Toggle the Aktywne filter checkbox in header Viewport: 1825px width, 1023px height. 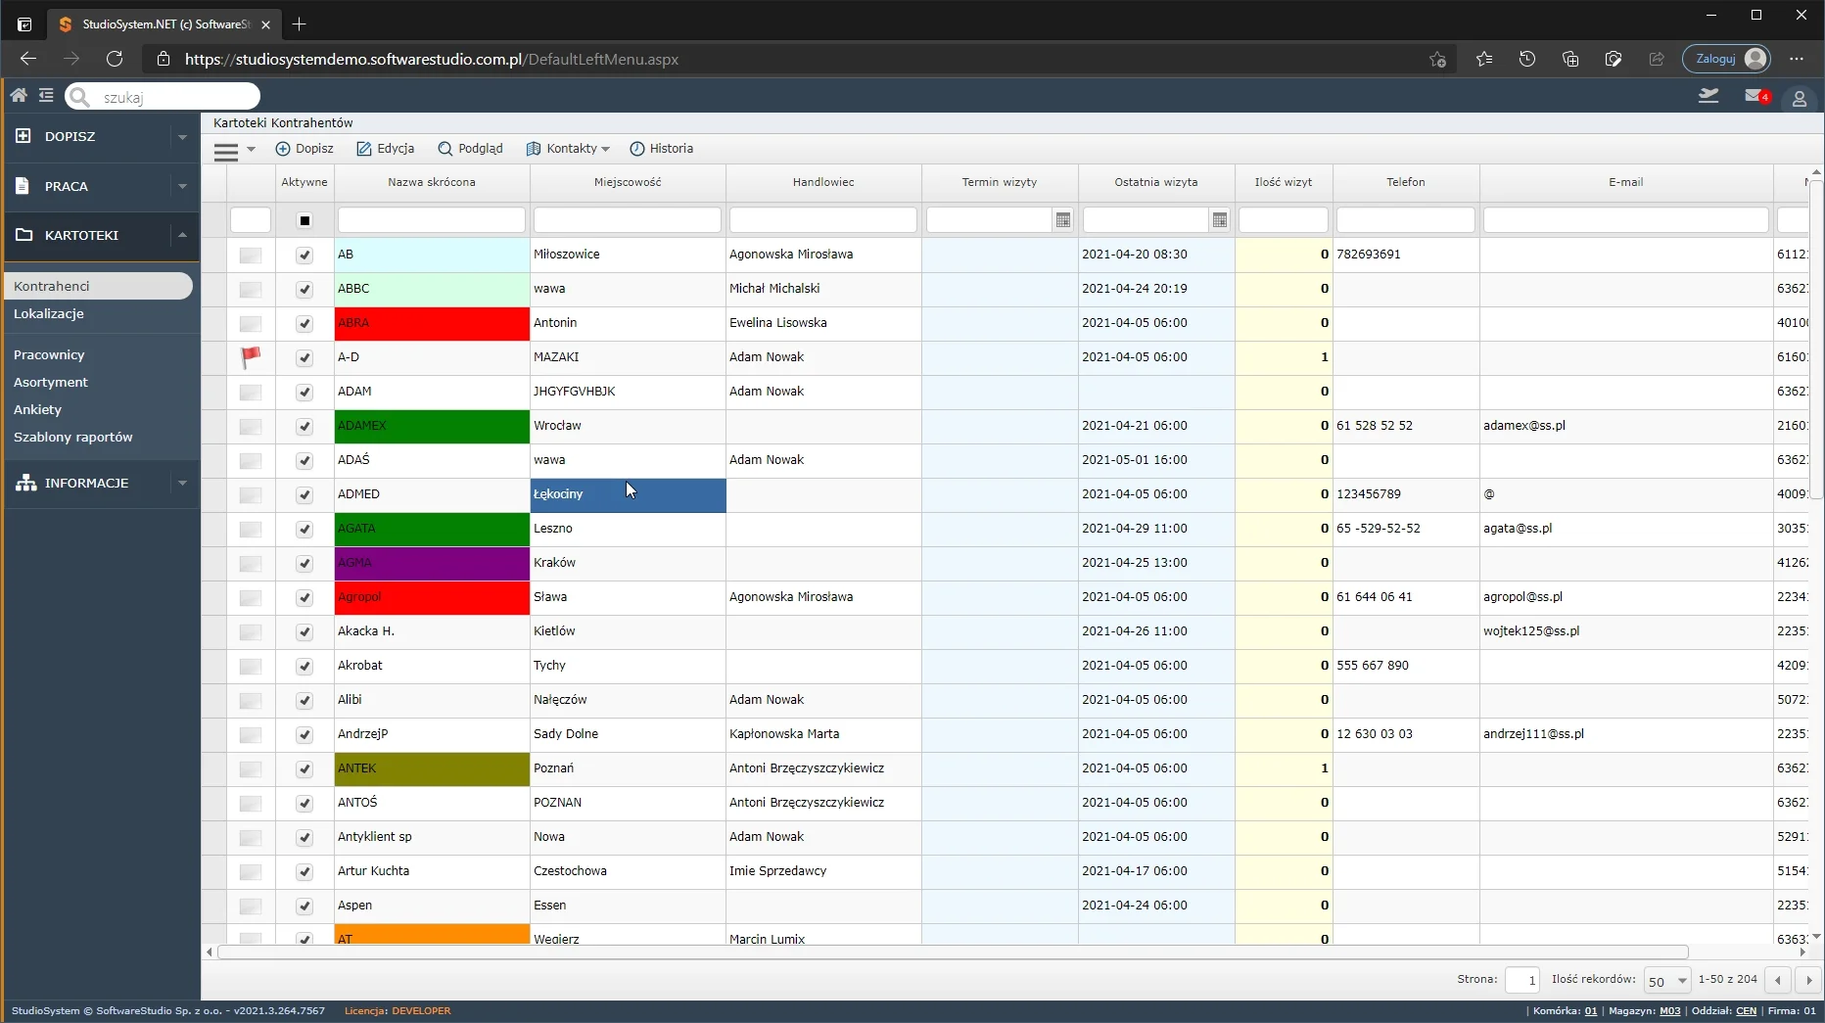304,220
